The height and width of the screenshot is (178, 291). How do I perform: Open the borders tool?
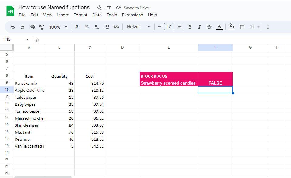click(x=242, y=27)
